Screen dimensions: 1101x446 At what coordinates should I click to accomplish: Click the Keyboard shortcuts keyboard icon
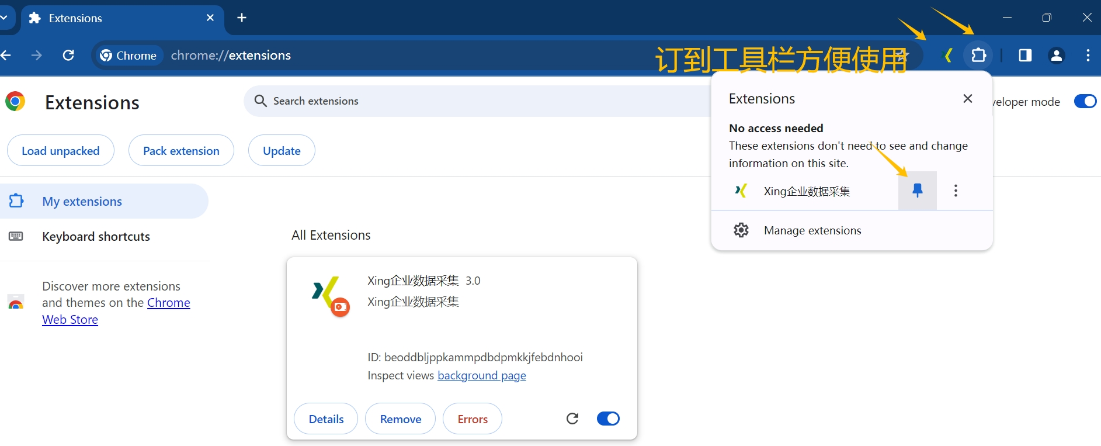[16, 236]
